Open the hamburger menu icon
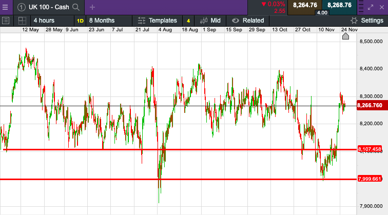The width and height of the screenshot is (388, 215). tap(5, 7)
